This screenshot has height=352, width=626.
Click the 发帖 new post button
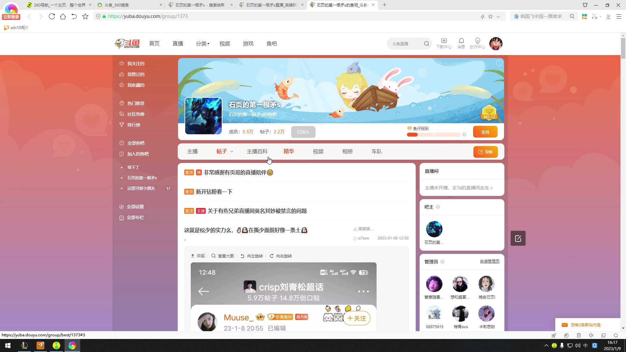coord(485,152)
